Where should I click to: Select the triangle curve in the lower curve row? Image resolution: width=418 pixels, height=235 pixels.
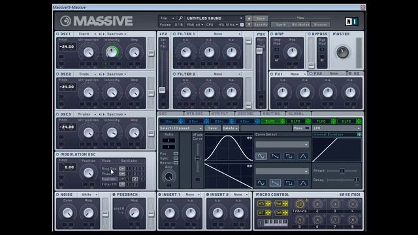pos(303,183)
